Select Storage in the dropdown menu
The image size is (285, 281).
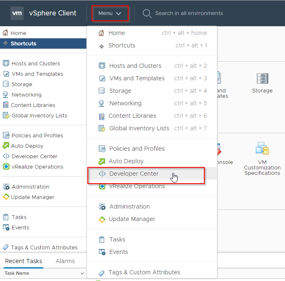coord(152,91)
